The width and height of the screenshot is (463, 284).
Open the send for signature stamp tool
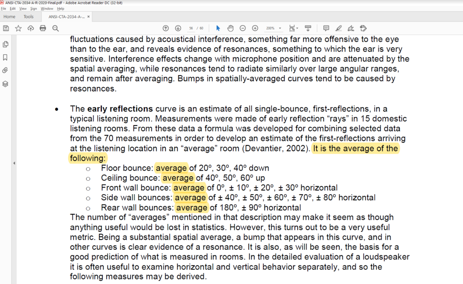pyautogui.click(x=363, y=28)
